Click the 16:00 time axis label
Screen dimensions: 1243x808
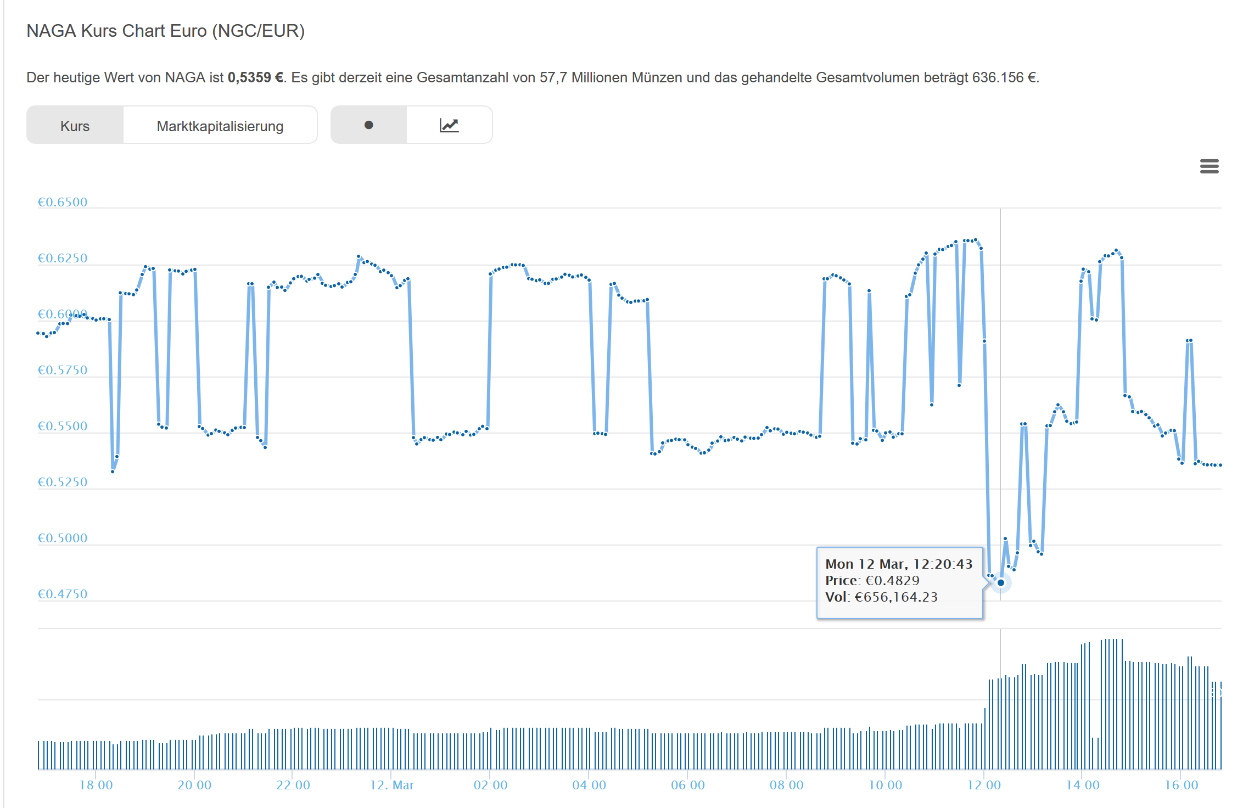point(1181,785)
